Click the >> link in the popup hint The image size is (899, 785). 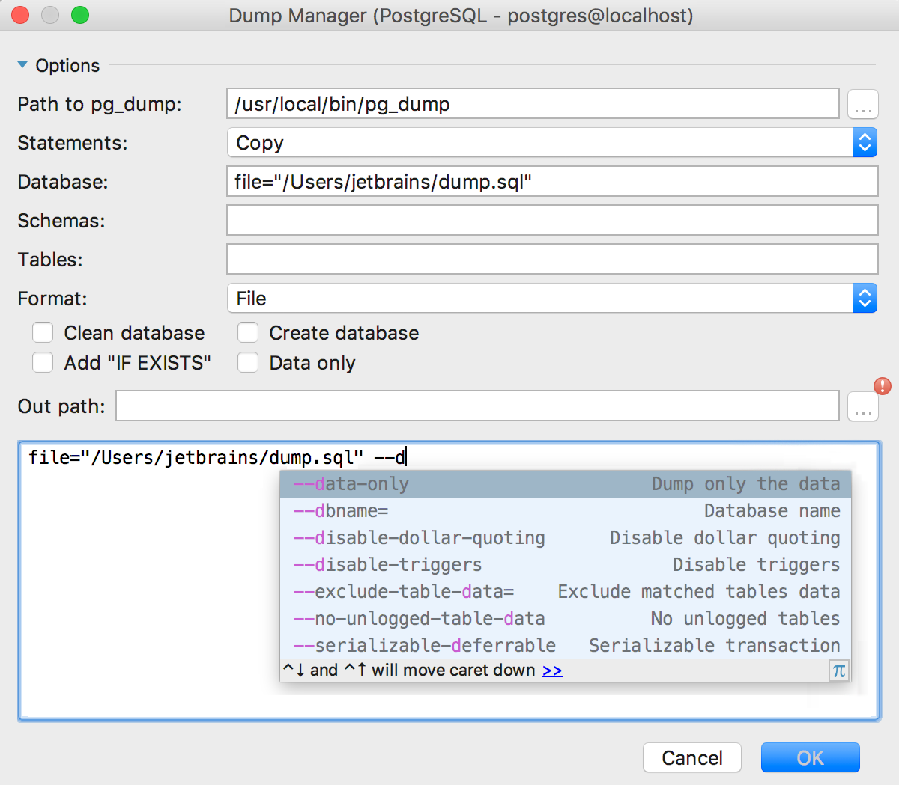(552, 671)
